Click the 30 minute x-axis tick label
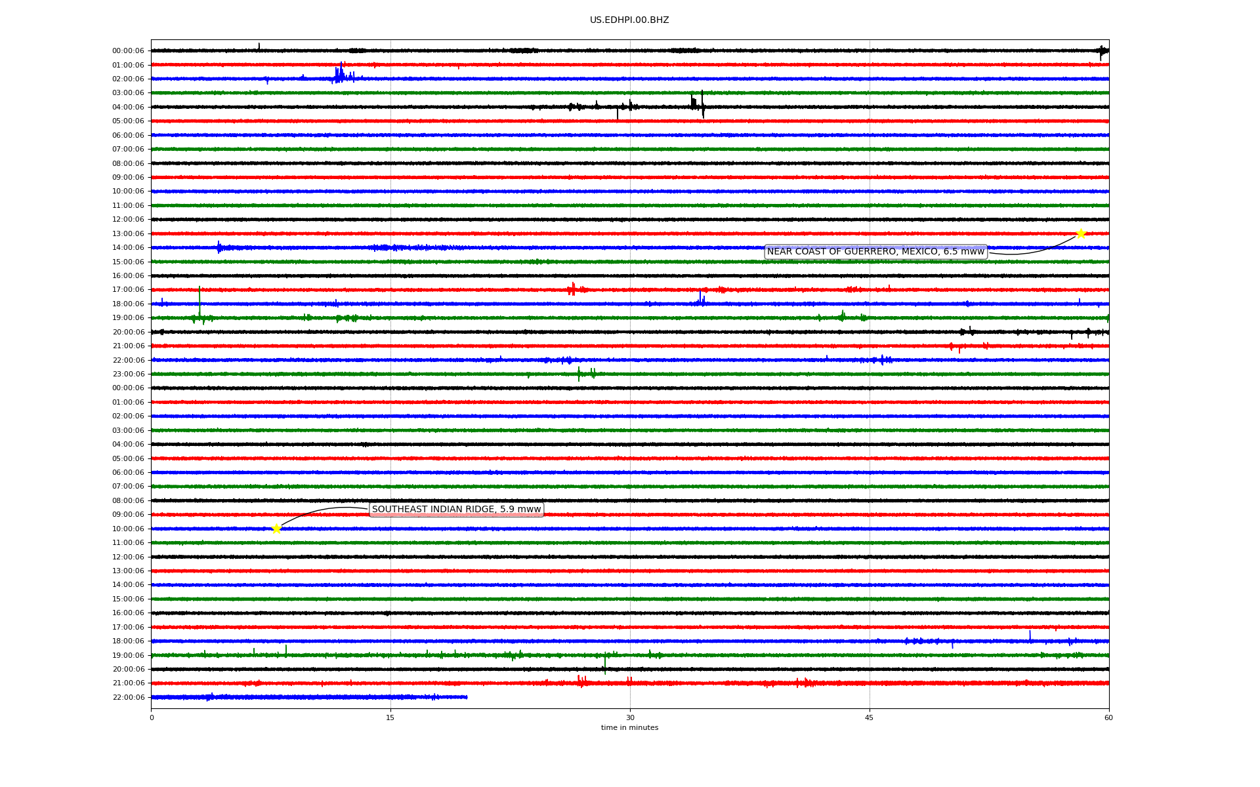1260x787 pixels. click(x=630, y=717)
